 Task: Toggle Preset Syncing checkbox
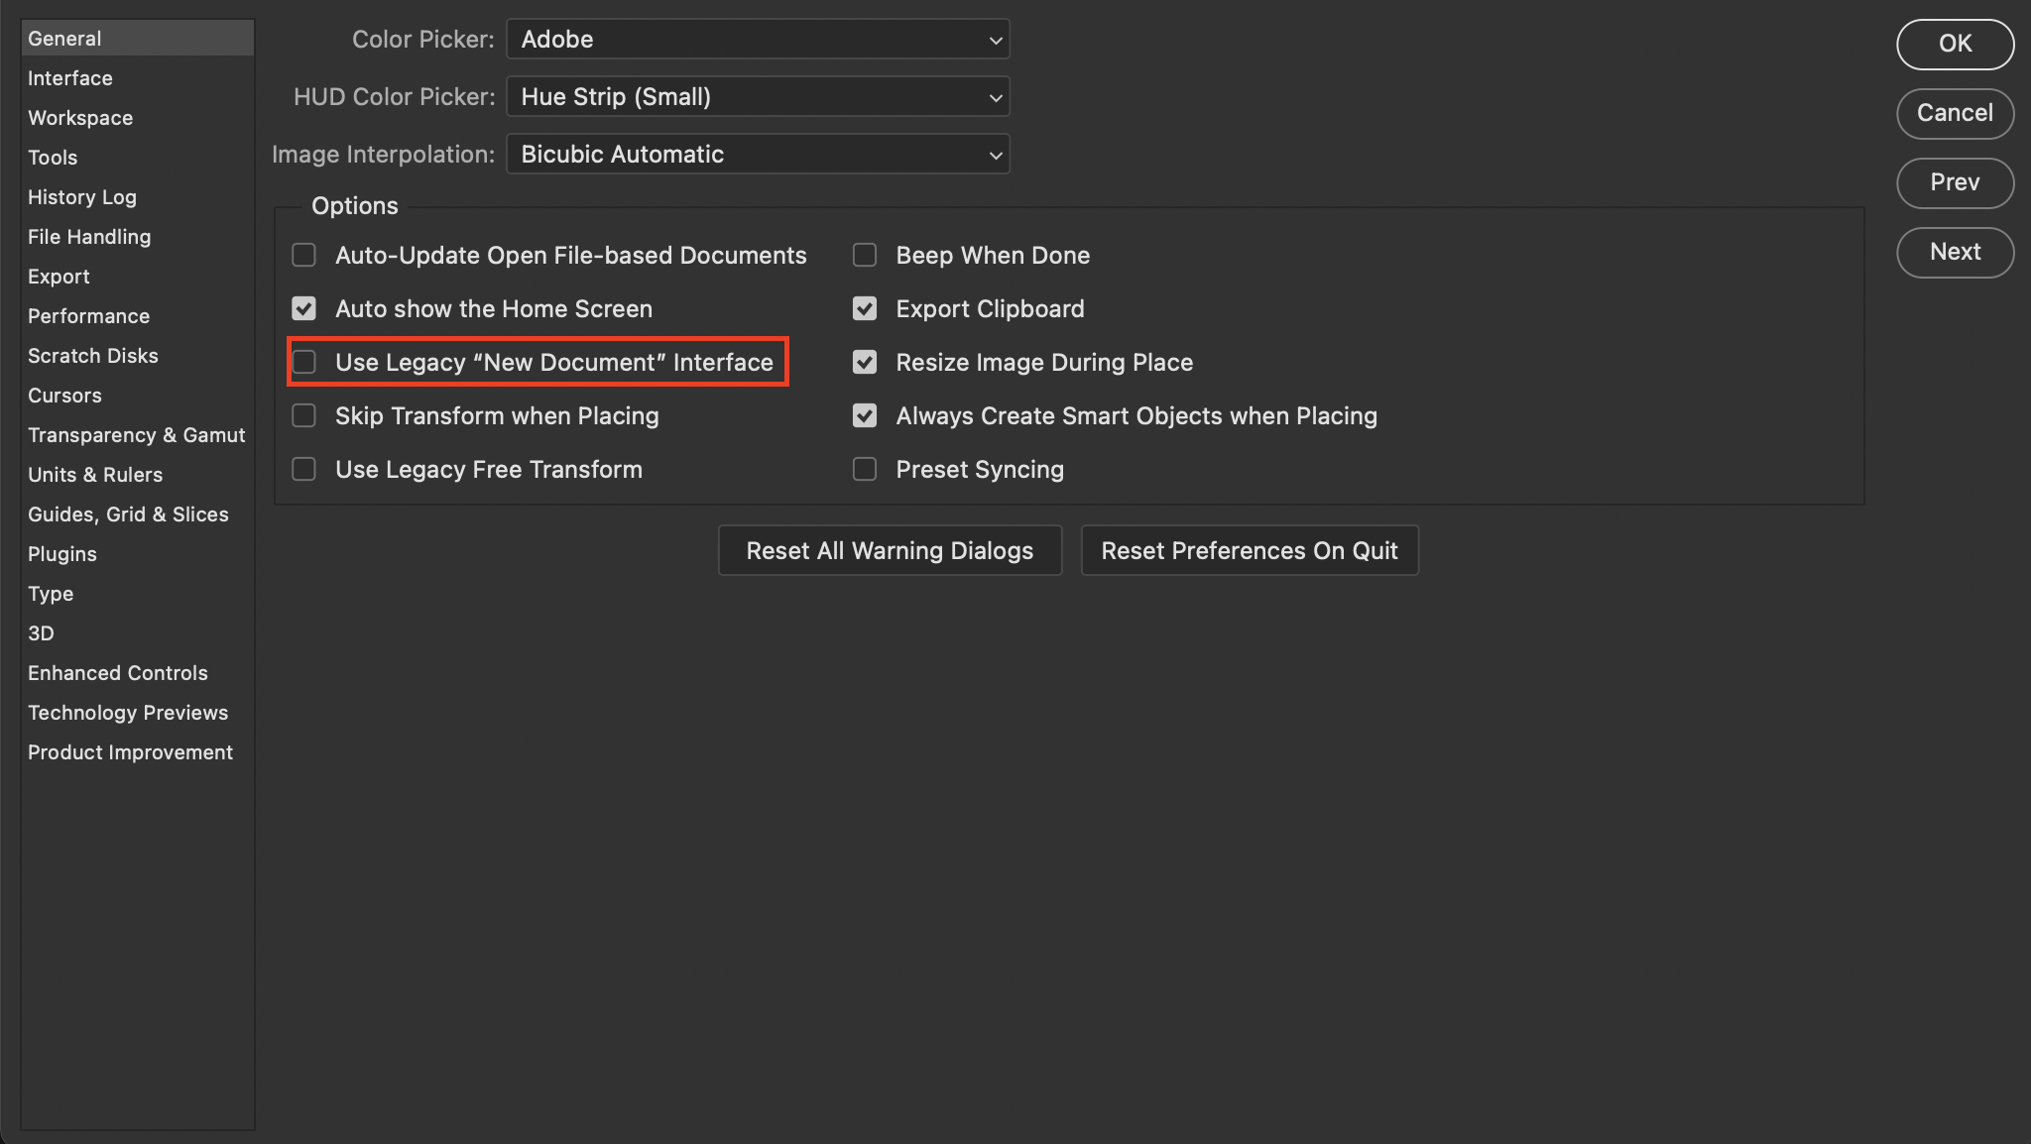865,469
